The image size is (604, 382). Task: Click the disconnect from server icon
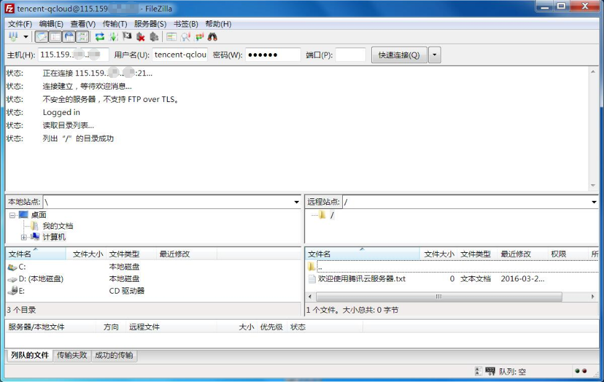[140, 37]
